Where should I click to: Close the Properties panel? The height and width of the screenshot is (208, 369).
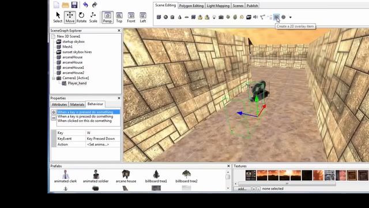pyautogui.click(x=119, y=98)
